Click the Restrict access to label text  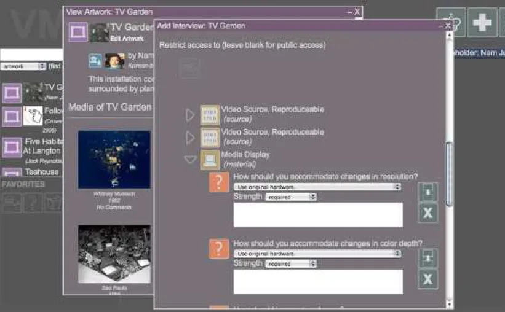[242, 45]
